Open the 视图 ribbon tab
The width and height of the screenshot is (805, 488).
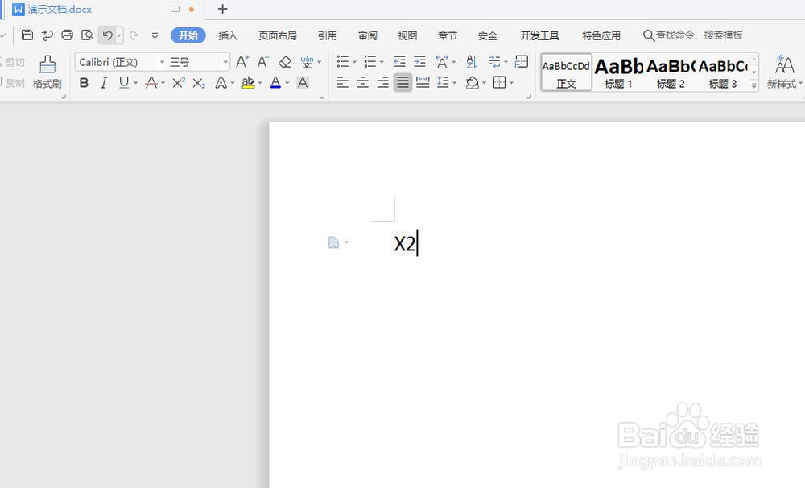point(407,35)
